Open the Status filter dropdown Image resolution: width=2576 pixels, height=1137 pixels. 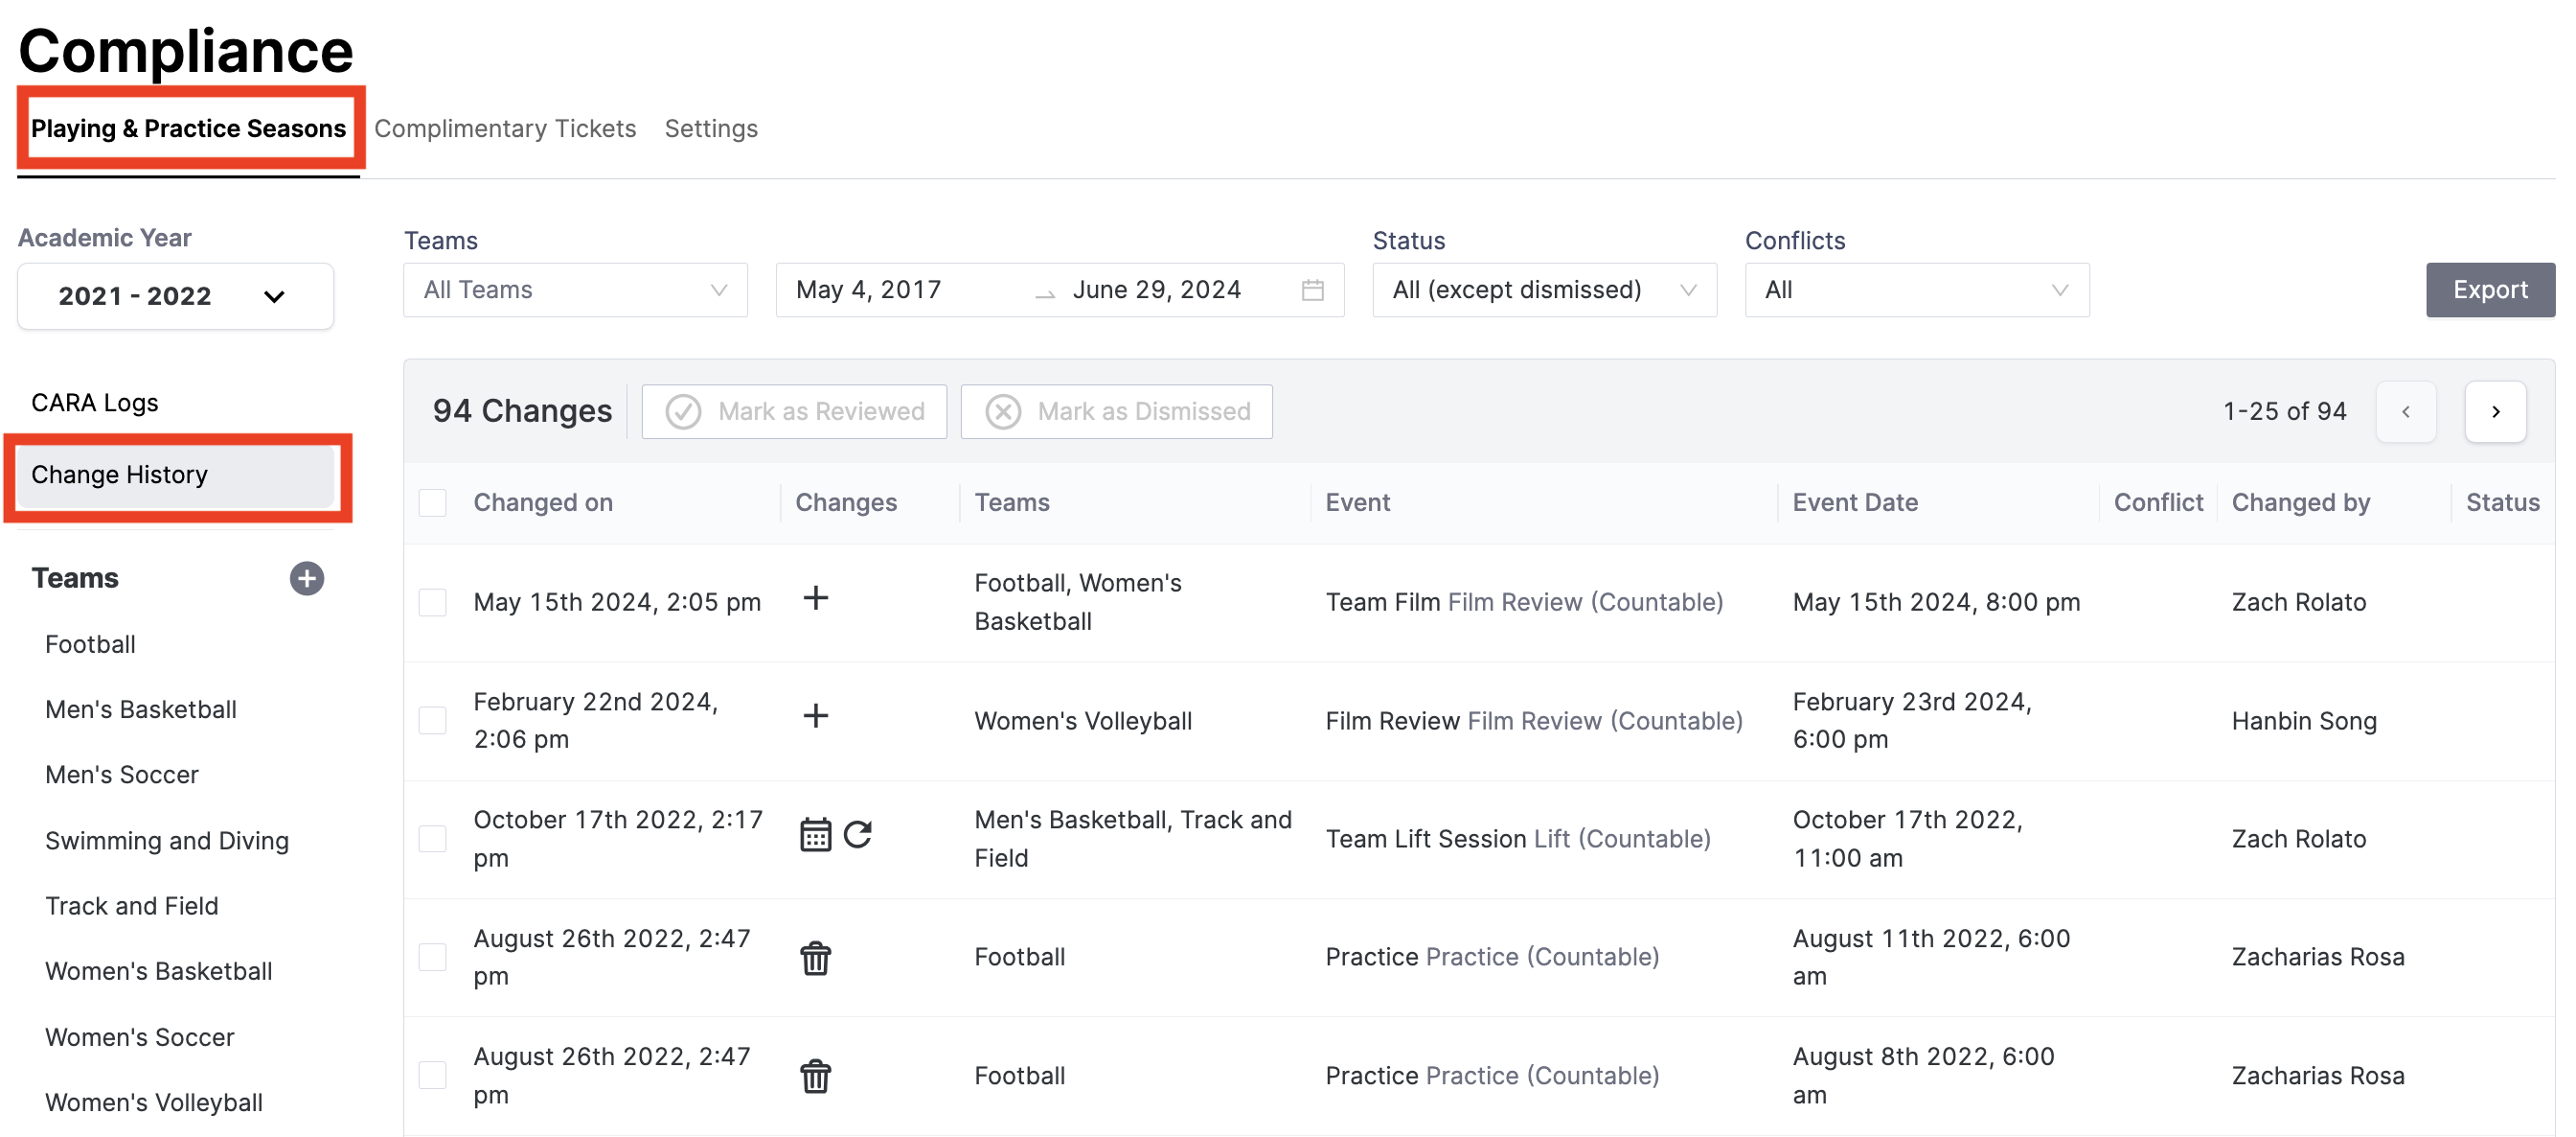(1545, 290)
